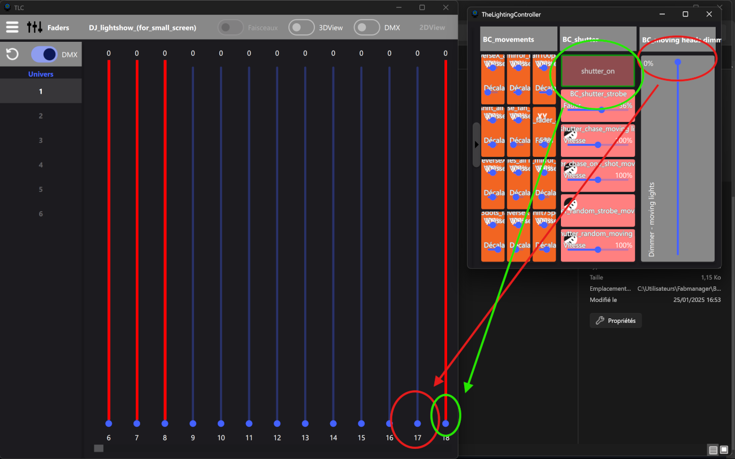The image size is (735, 459).
Task: Click the TLC title bar app icon
Action: tap(7, 7)
